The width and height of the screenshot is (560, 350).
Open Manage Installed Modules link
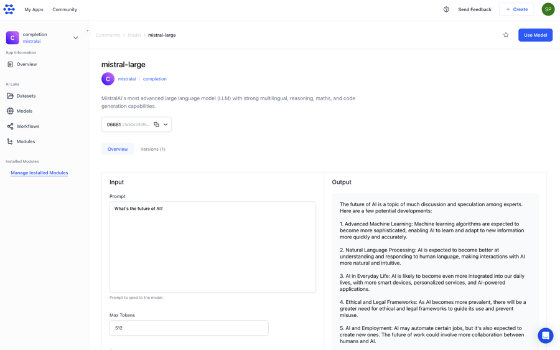tap(39, 173)
